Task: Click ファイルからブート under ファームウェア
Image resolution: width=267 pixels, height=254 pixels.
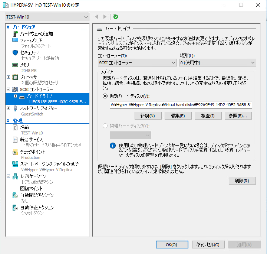Action: click(36, 46)
